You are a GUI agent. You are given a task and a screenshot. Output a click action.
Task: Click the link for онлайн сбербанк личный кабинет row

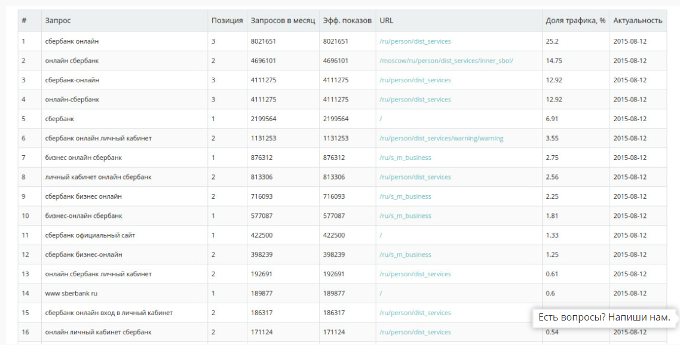(415, 274)
